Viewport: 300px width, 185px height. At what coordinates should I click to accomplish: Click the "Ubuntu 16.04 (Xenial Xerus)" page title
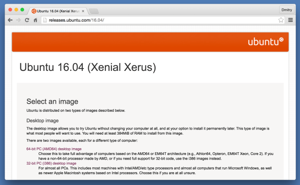(87, 68)
